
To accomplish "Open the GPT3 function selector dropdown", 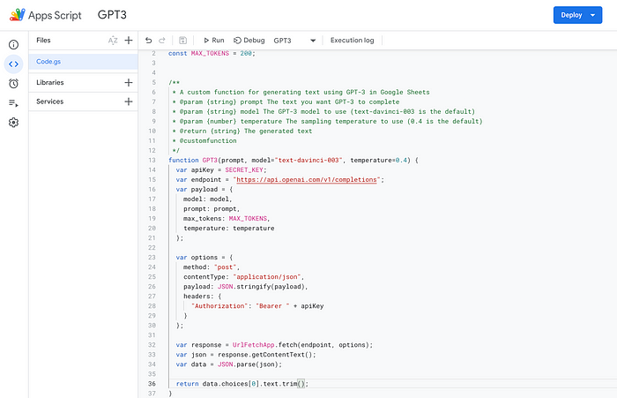I will (x=294, y=41).
